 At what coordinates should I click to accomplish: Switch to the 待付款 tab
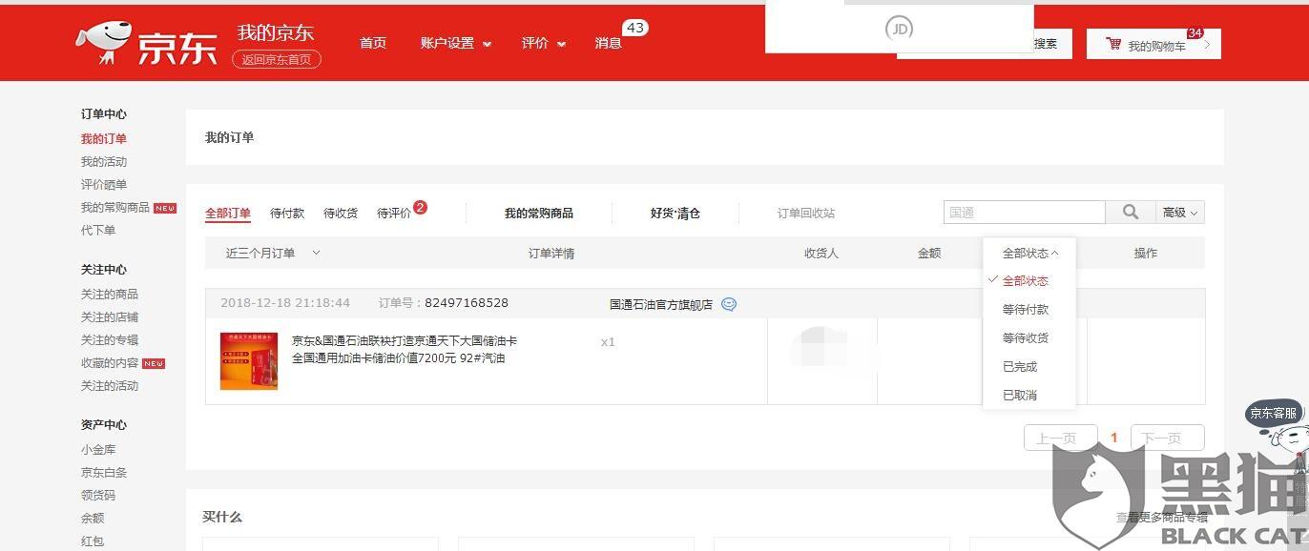click(x=287, y=213)
